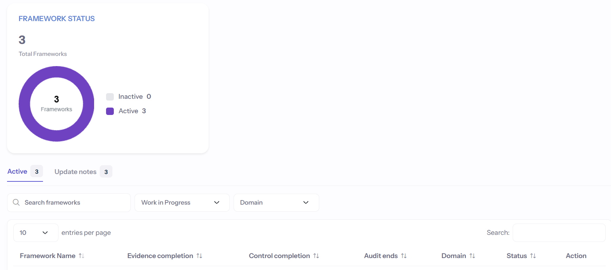Sort by Framework Name arrows icon
This screenshot has width=611, height=270.
point(81,256)
